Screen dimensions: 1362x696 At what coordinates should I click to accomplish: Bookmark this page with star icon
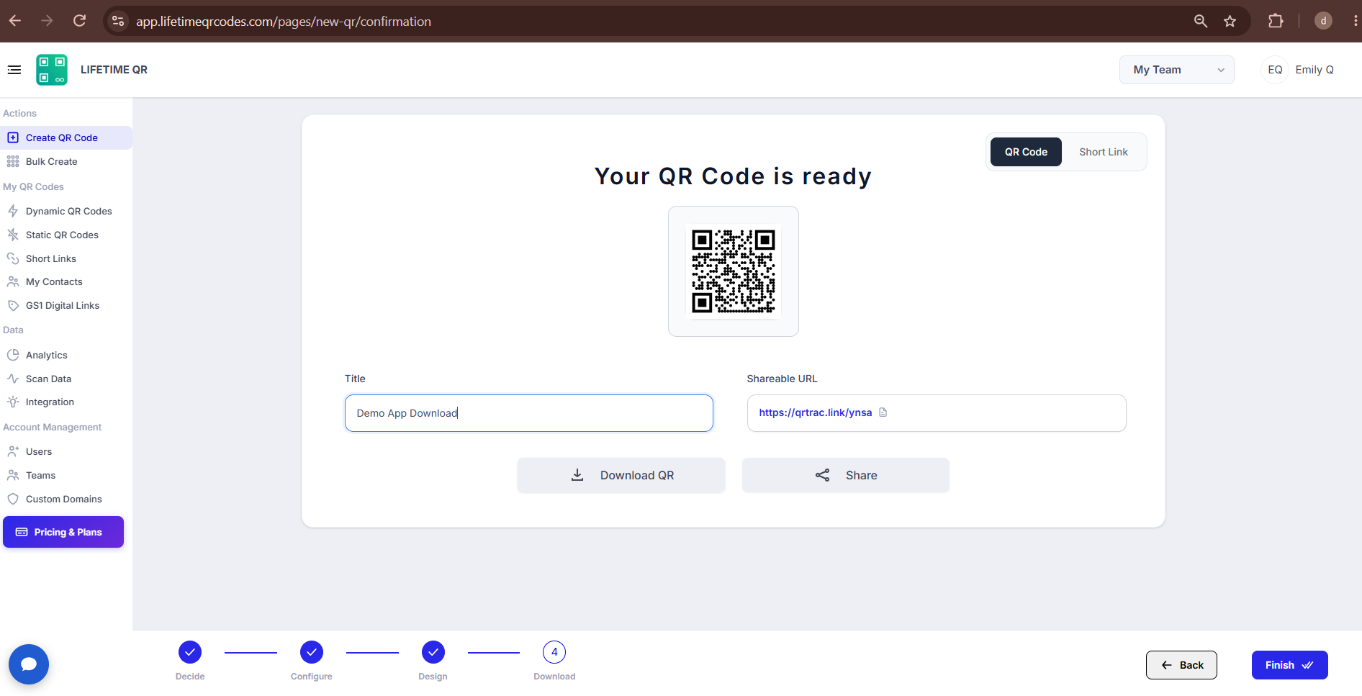click(1230, 21)
